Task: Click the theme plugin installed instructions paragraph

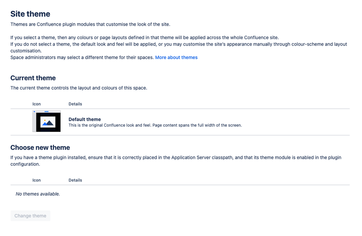Action: pyautogui.click(x=176, y=161)
